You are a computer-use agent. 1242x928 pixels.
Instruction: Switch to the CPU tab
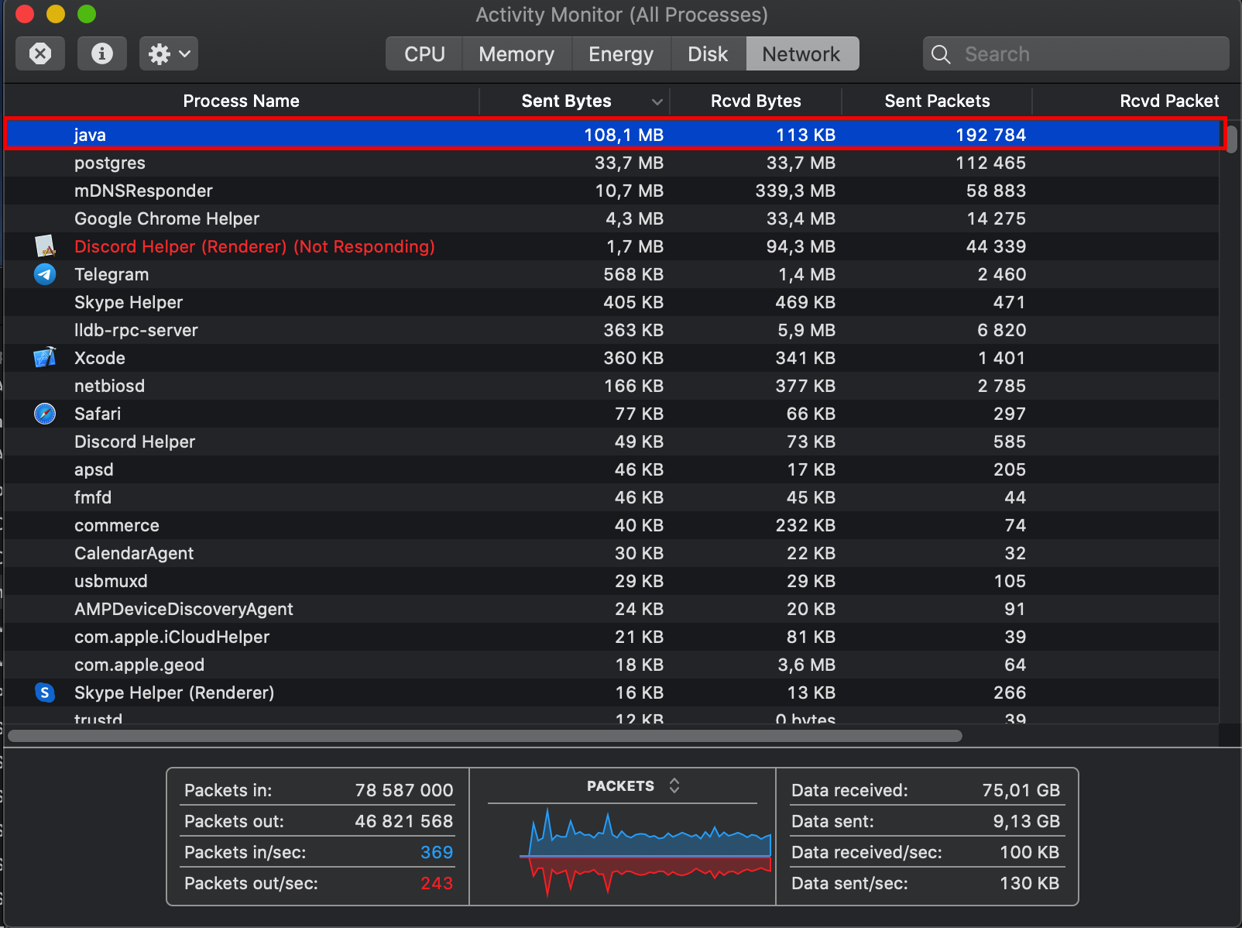424,53
